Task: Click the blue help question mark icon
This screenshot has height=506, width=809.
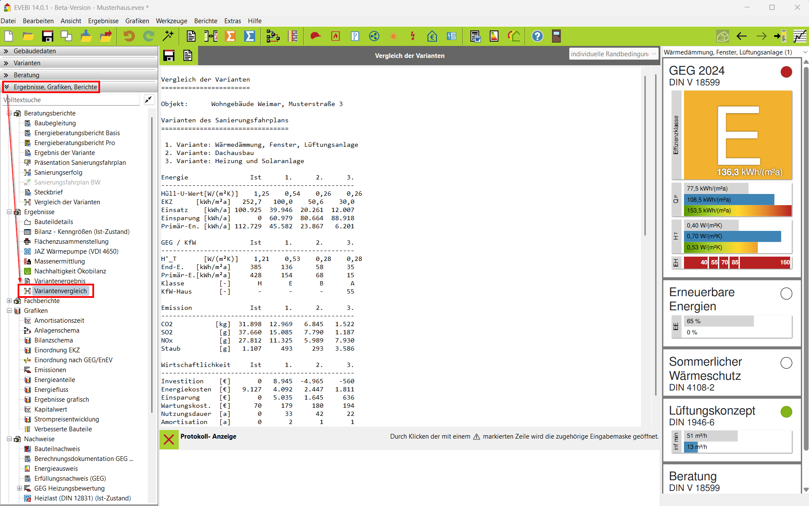Action: (x=537, y=36)
